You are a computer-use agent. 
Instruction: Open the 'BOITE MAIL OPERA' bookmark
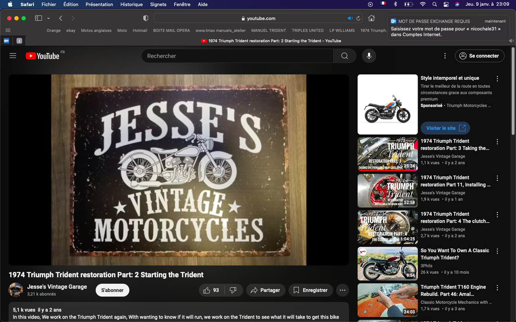[x=171, y=30]
